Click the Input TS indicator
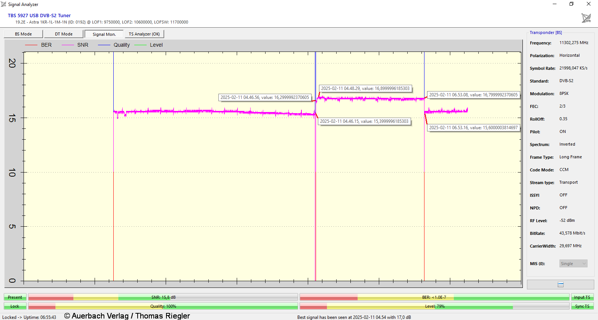This screenshot has height=320, width=598. pos(582,297)
